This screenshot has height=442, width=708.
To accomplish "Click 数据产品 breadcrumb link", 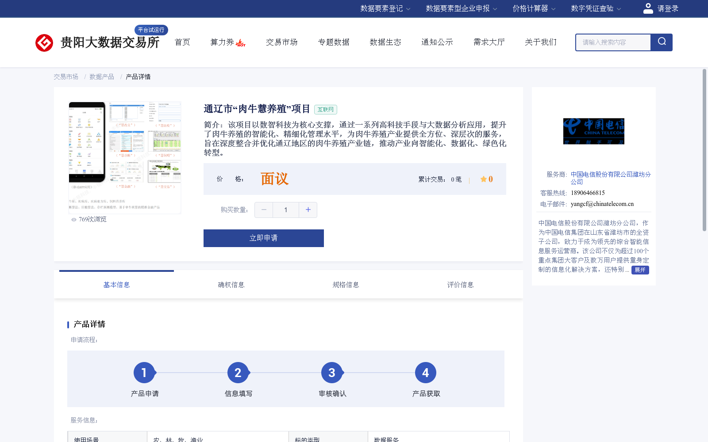I will pos(102,77).
